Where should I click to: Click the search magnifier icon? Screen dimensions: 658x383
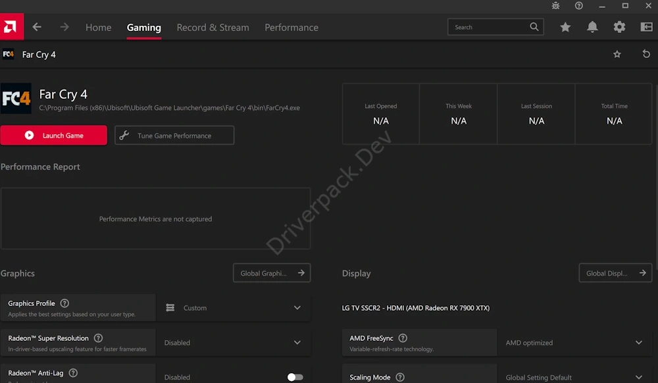(x=534, y=27)
